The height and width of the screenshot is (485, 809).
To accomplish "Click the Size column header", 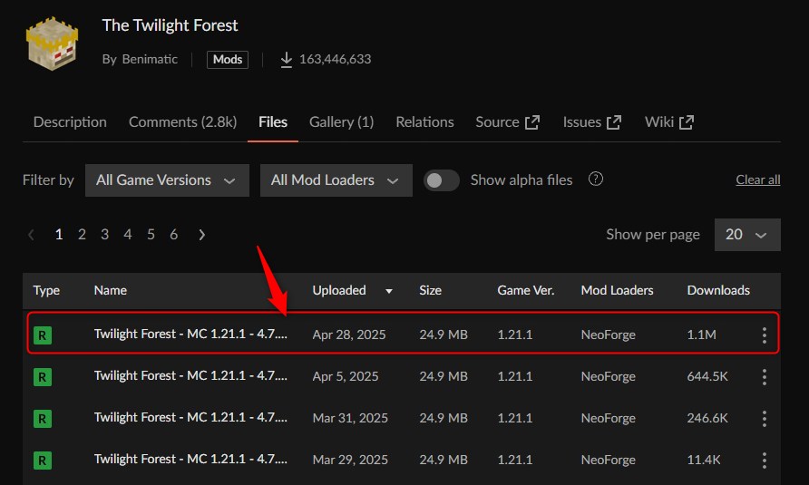I will 430,290.
